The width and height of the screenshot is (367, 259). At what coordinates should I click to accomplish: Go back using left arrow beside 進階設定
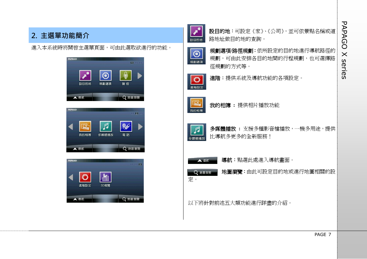71,178
